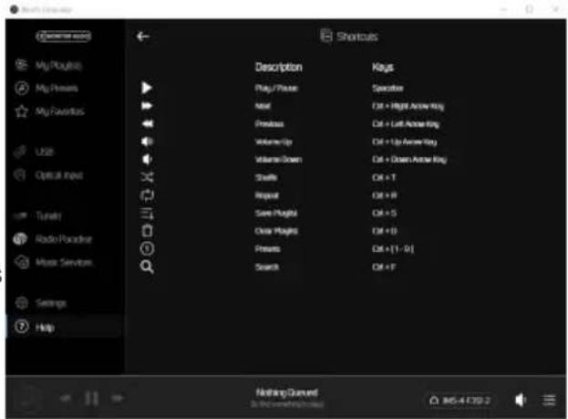Click the Save Playlist description
Image resolution: width=568 pixels, height=419 pixels.
coord(276,214)
